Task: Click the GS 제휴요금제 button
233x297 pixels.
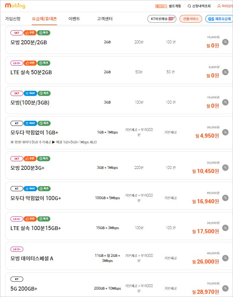Action: point(219,19)
